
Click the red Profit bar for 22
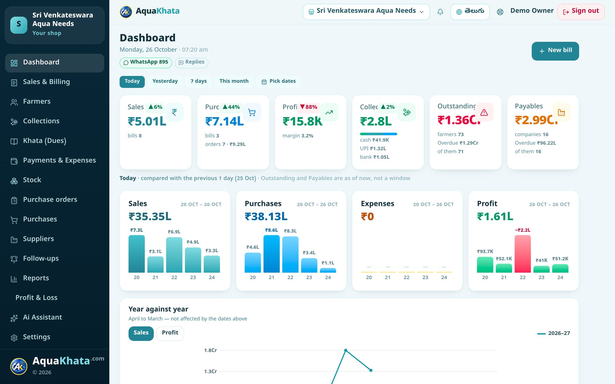(523, 254)
